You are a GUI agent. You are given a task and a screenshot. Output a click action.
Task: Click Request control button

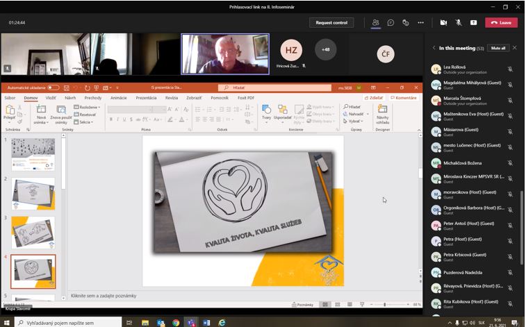(331, 22)
